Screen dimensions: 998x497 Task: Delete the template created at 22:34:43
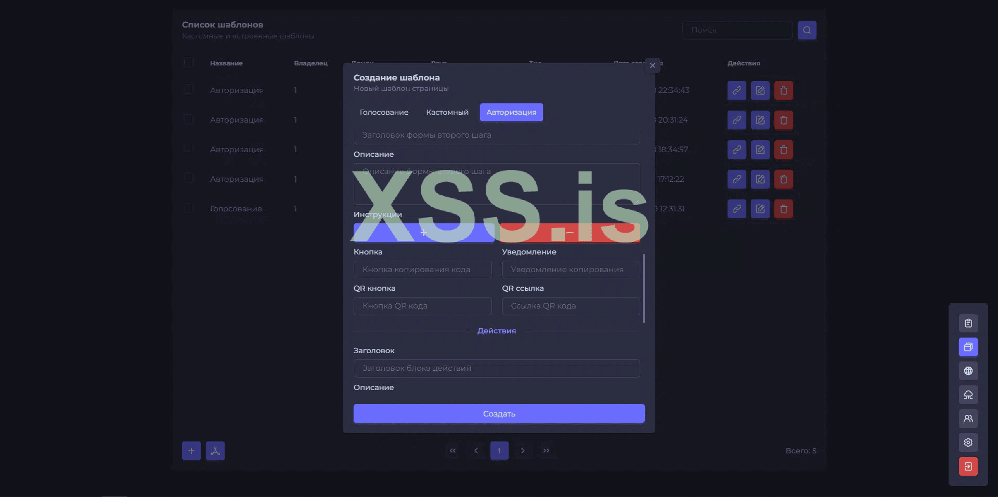pos(783,90)
